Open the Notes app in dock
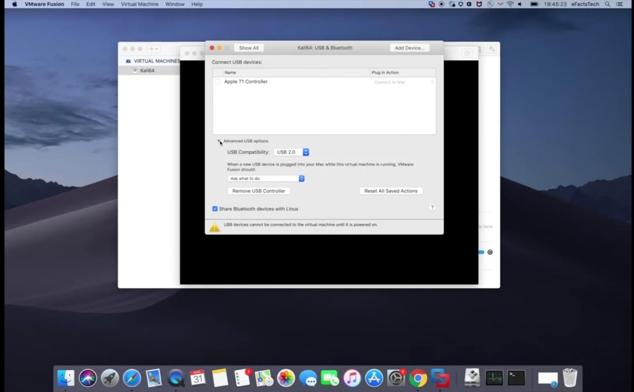 pos(220,378)
